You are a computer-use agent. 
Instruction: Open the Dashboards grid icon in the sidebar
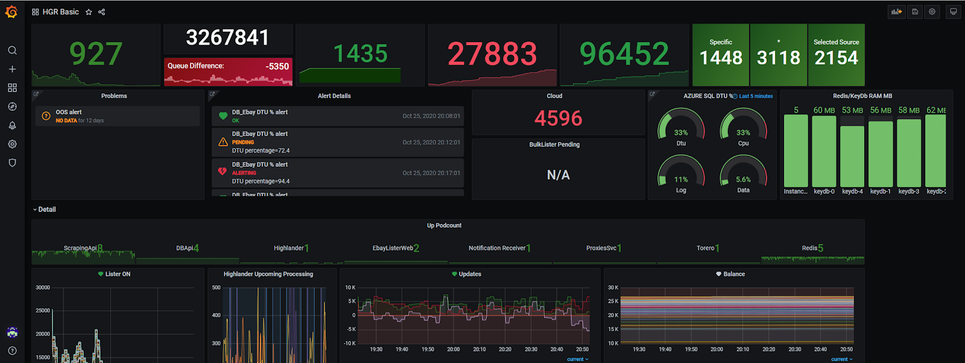click(x=12, y=88)
